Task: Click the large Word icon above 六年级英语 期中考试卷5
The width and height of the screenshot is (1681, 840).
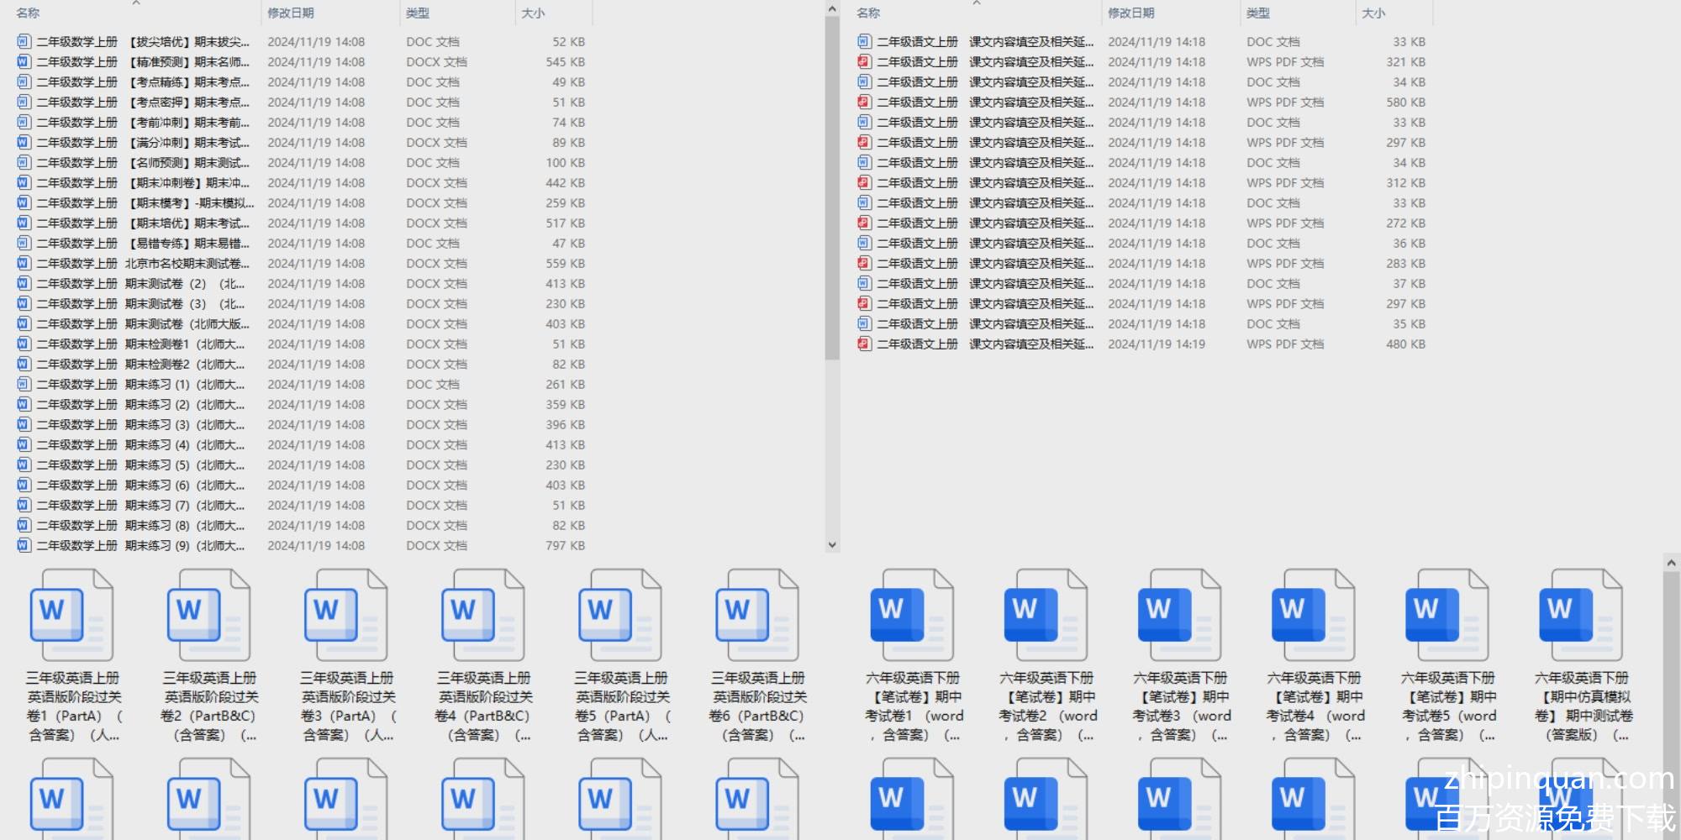Action: click(1447, 615)
